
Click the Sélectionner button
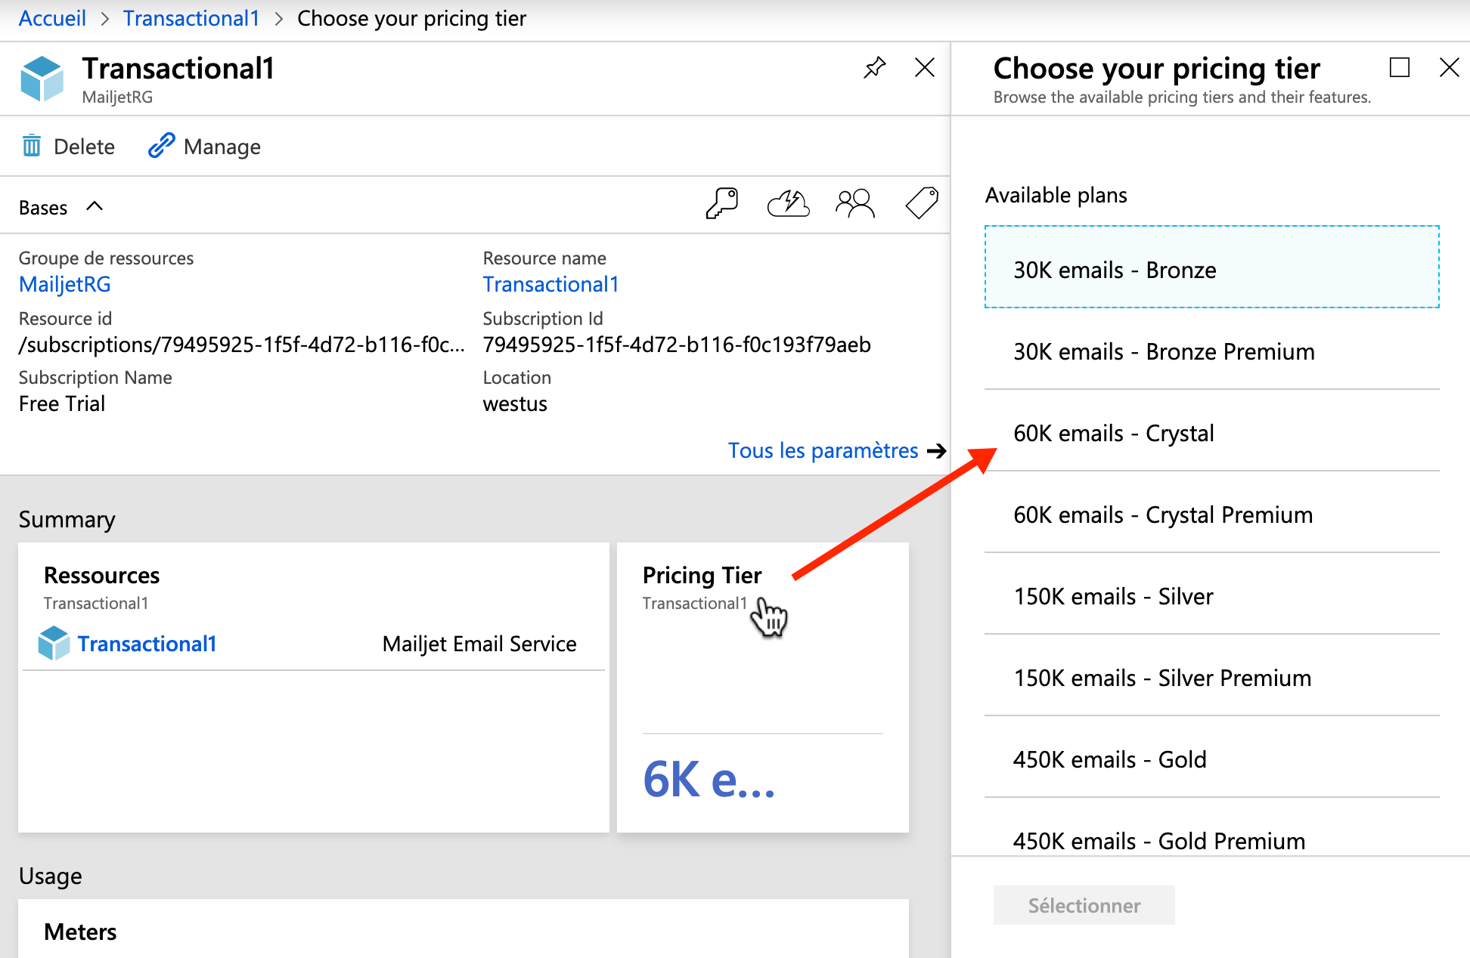click(x=1084, y=905)
